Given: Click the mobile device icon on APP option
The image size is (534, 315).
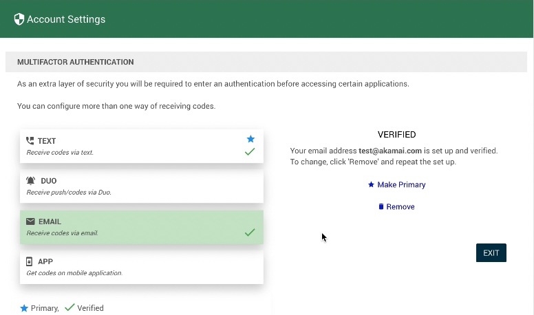Looking at the screenshot, I should (x=30, y=261).
